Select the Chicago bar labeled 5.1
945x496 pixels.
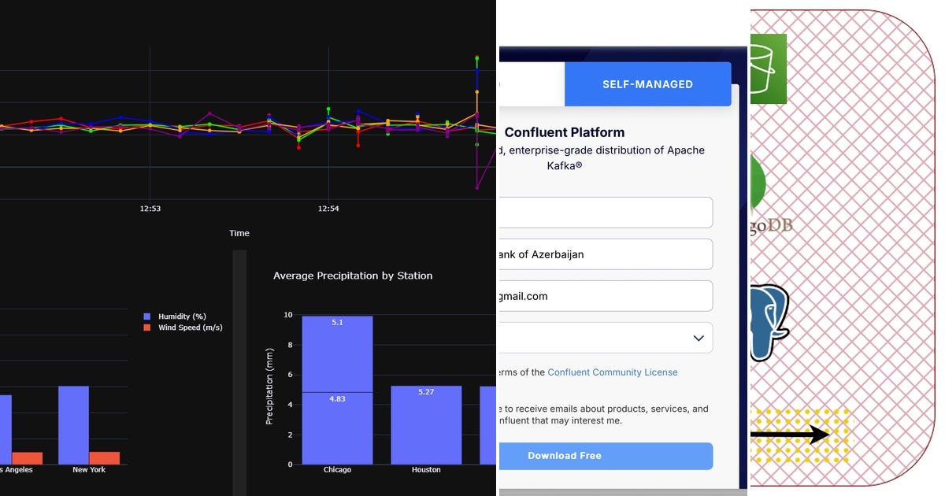(x=337, y=354)
